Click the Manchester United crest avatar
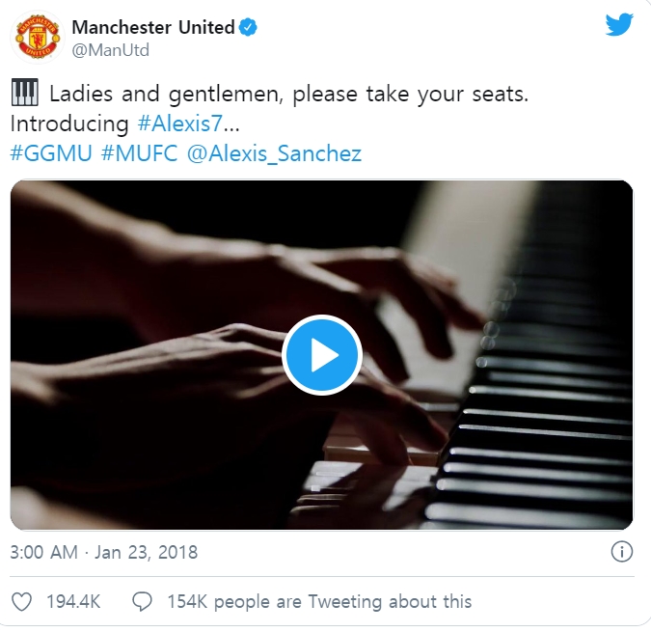The width and height of the screenshot is (651, 632). [38, 38]
